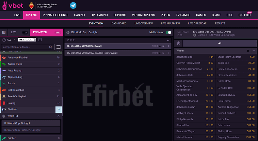Image resolution: width=258 pixels, height=141 pixels.
Task: Click globe icon in IBU World Cup header
Action: pos(68,32)
